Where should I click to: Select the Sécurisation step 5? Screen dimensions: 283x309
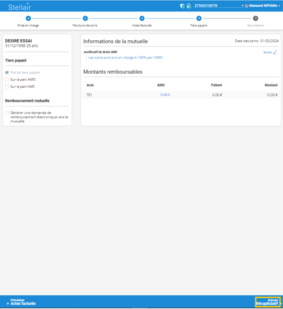(255, 19)
